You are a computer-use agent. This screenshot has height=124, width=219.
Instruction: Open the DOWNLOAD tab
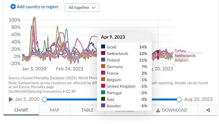(x=172, y=110)
